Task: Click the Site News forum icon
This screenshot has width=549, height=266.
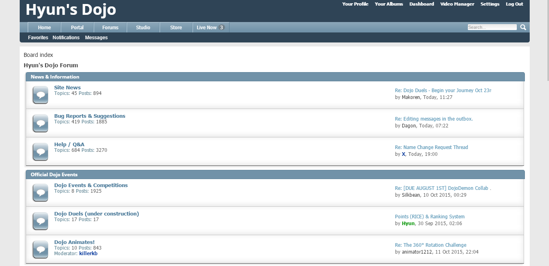Action: click(x=40, y=95)
